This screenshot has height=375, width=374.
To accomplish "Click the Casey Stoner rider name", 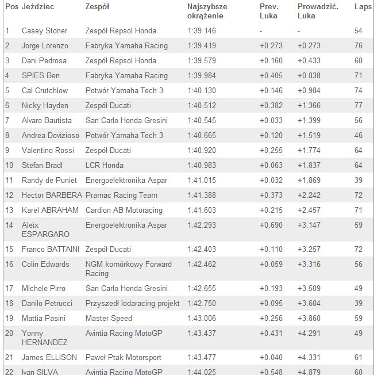I will 44,31.
